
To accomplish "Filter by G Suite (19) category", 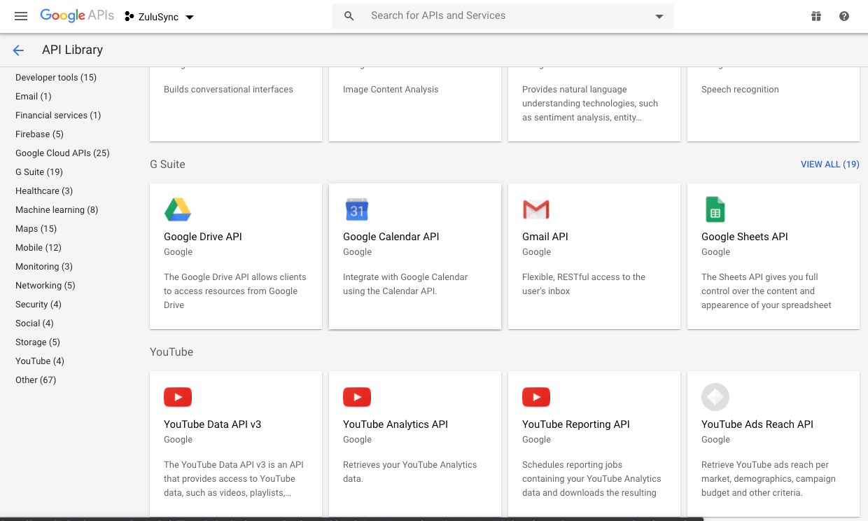I will tap(39, 172).
